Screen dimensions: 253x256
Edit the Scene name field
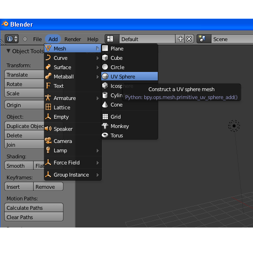coord(232,39)
